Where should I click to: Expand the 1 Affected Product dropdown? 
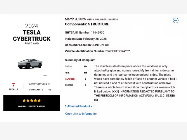pyautogui.click(x=79, y=106)
